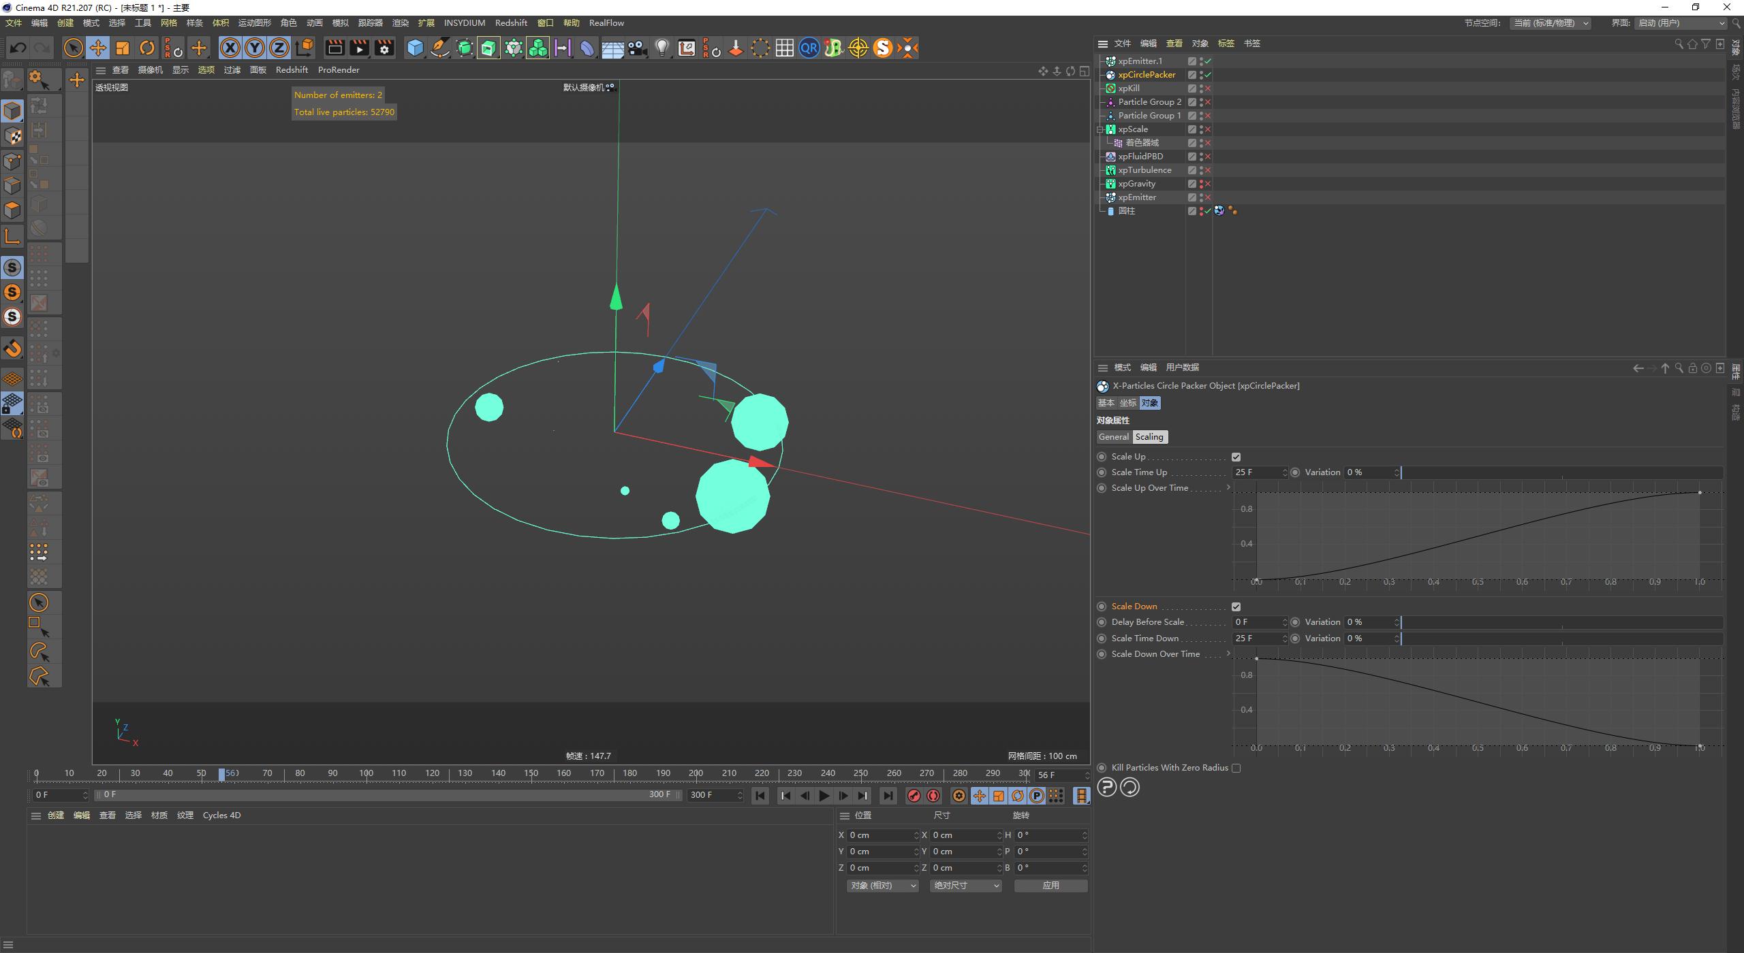The width and height of the screenshot is (1744, 953).
Task: Switch to the Scaling tab
Action: [x=1150, y=436]
